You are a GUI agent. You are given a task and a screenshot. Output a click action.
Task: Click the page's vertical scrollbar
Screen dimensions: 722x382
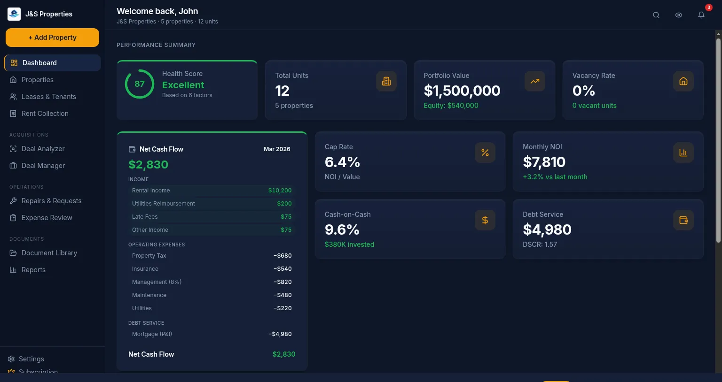[718, 141]
